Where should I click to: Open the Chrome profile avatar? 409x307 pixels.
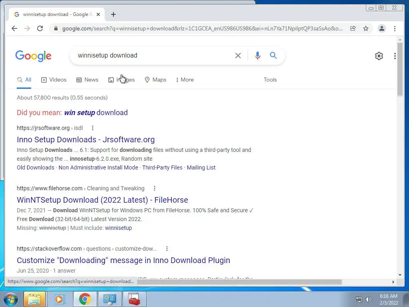(x=381, y=28)
